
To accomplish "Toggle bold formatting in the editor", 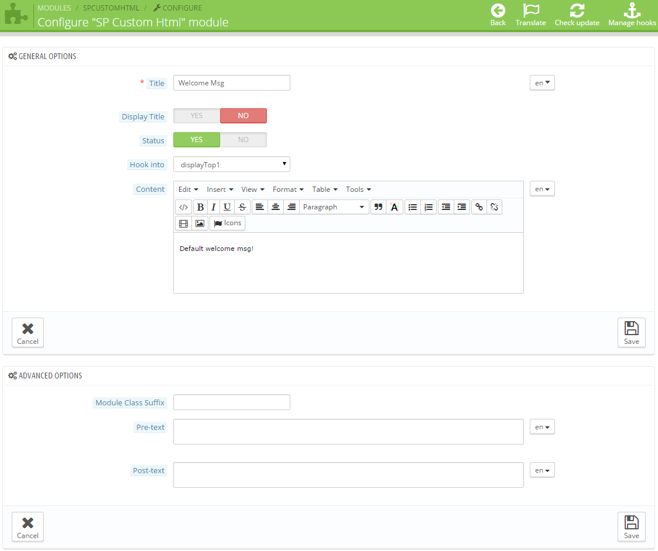I will pos(200,207).
